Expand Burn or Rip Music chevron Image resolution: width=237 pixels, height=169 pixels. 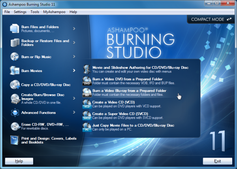tap(74, 57)
